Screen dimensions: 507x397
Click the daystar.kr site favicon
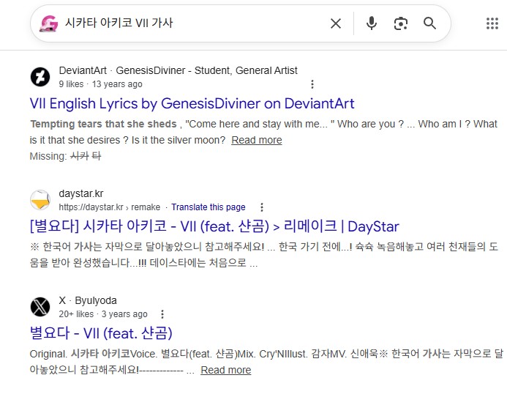coord(40,200)
